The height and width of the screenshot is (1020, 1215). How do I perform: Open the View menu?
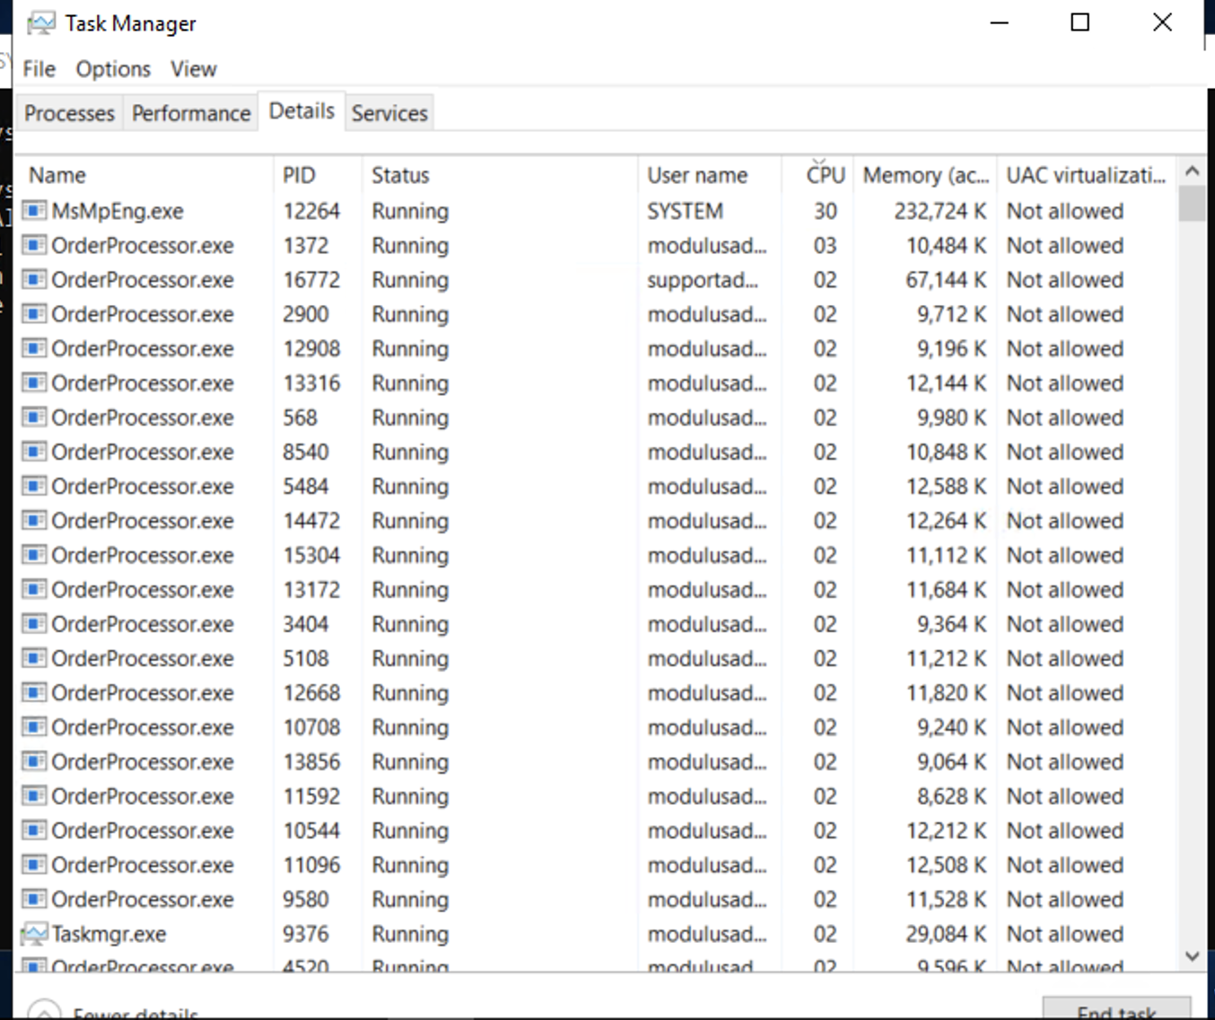pyautogui.click(x=193, y=68)
